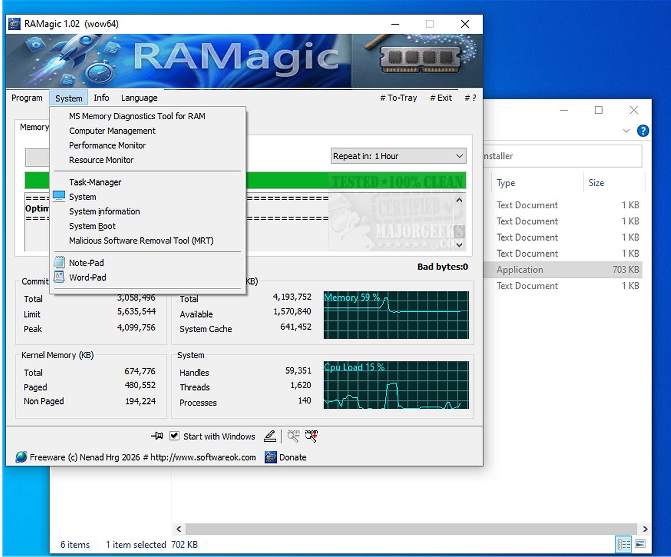Open the blue help question mark icon
Image resolution: width=671 pixels, height=557 pixels.
coord(643,131)
